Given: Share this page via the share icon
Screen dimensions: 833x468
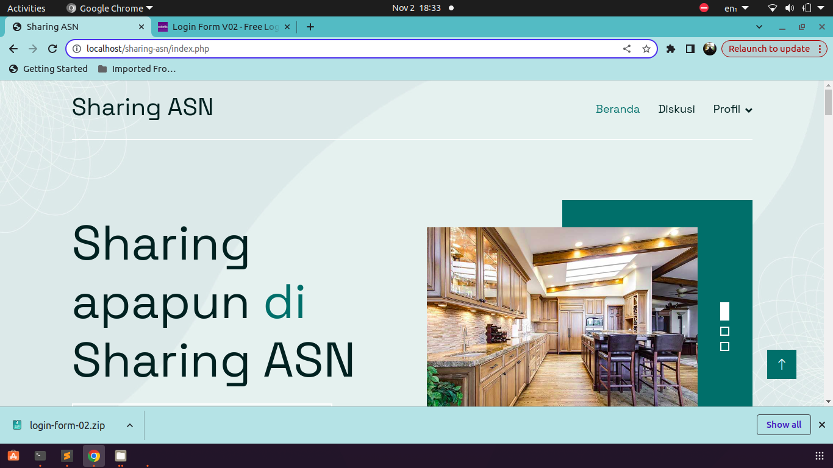Looking at the screenshot, I should pyautogui.click(x=627, y=49).
